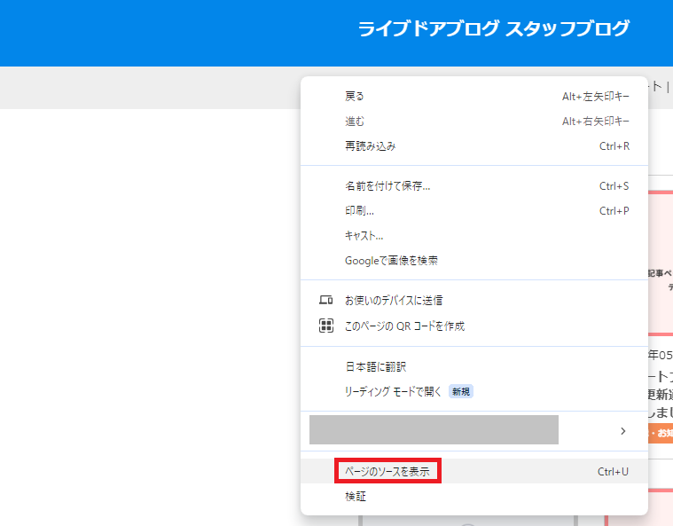
Task: Click the 新規 badge
Action: coord(460,391)
